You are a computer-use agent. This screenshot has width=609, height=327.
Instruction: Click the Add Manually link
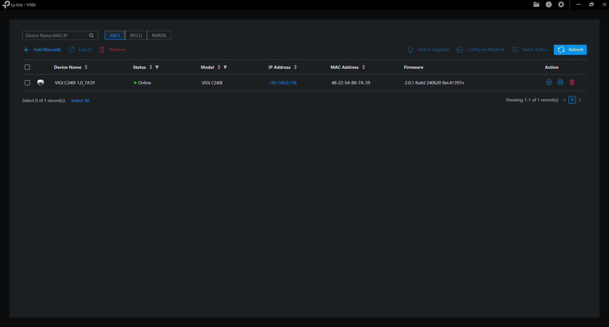[x=47, y=50]
